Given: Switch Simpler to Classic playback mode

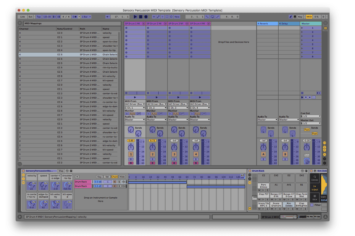Looking at the screenshot, I should click(x=315, y=179).
